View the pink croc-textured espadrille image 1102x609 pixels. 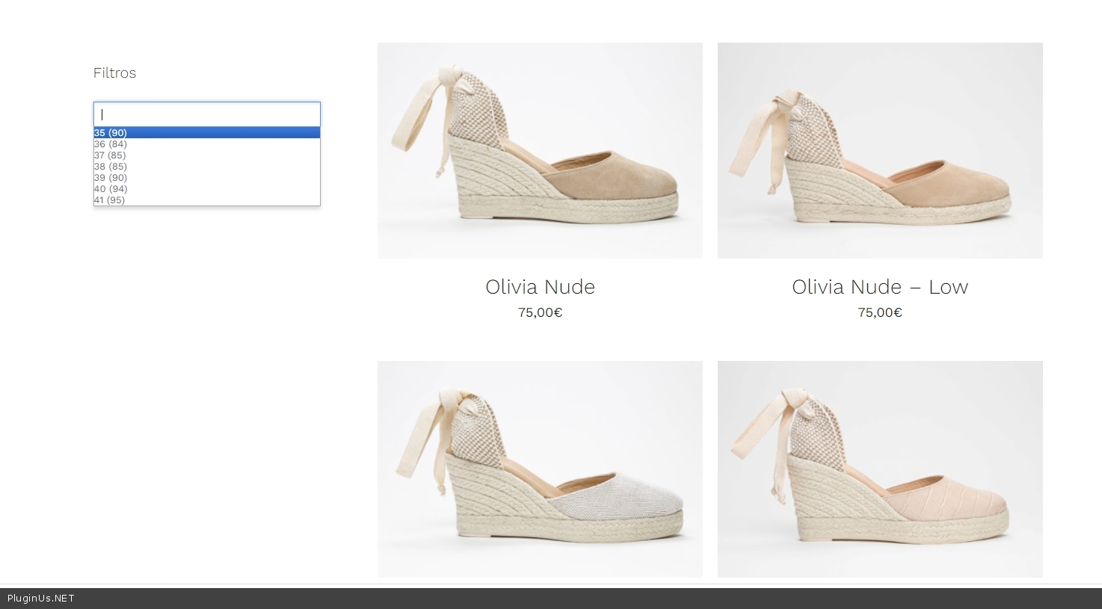(880, 469)
